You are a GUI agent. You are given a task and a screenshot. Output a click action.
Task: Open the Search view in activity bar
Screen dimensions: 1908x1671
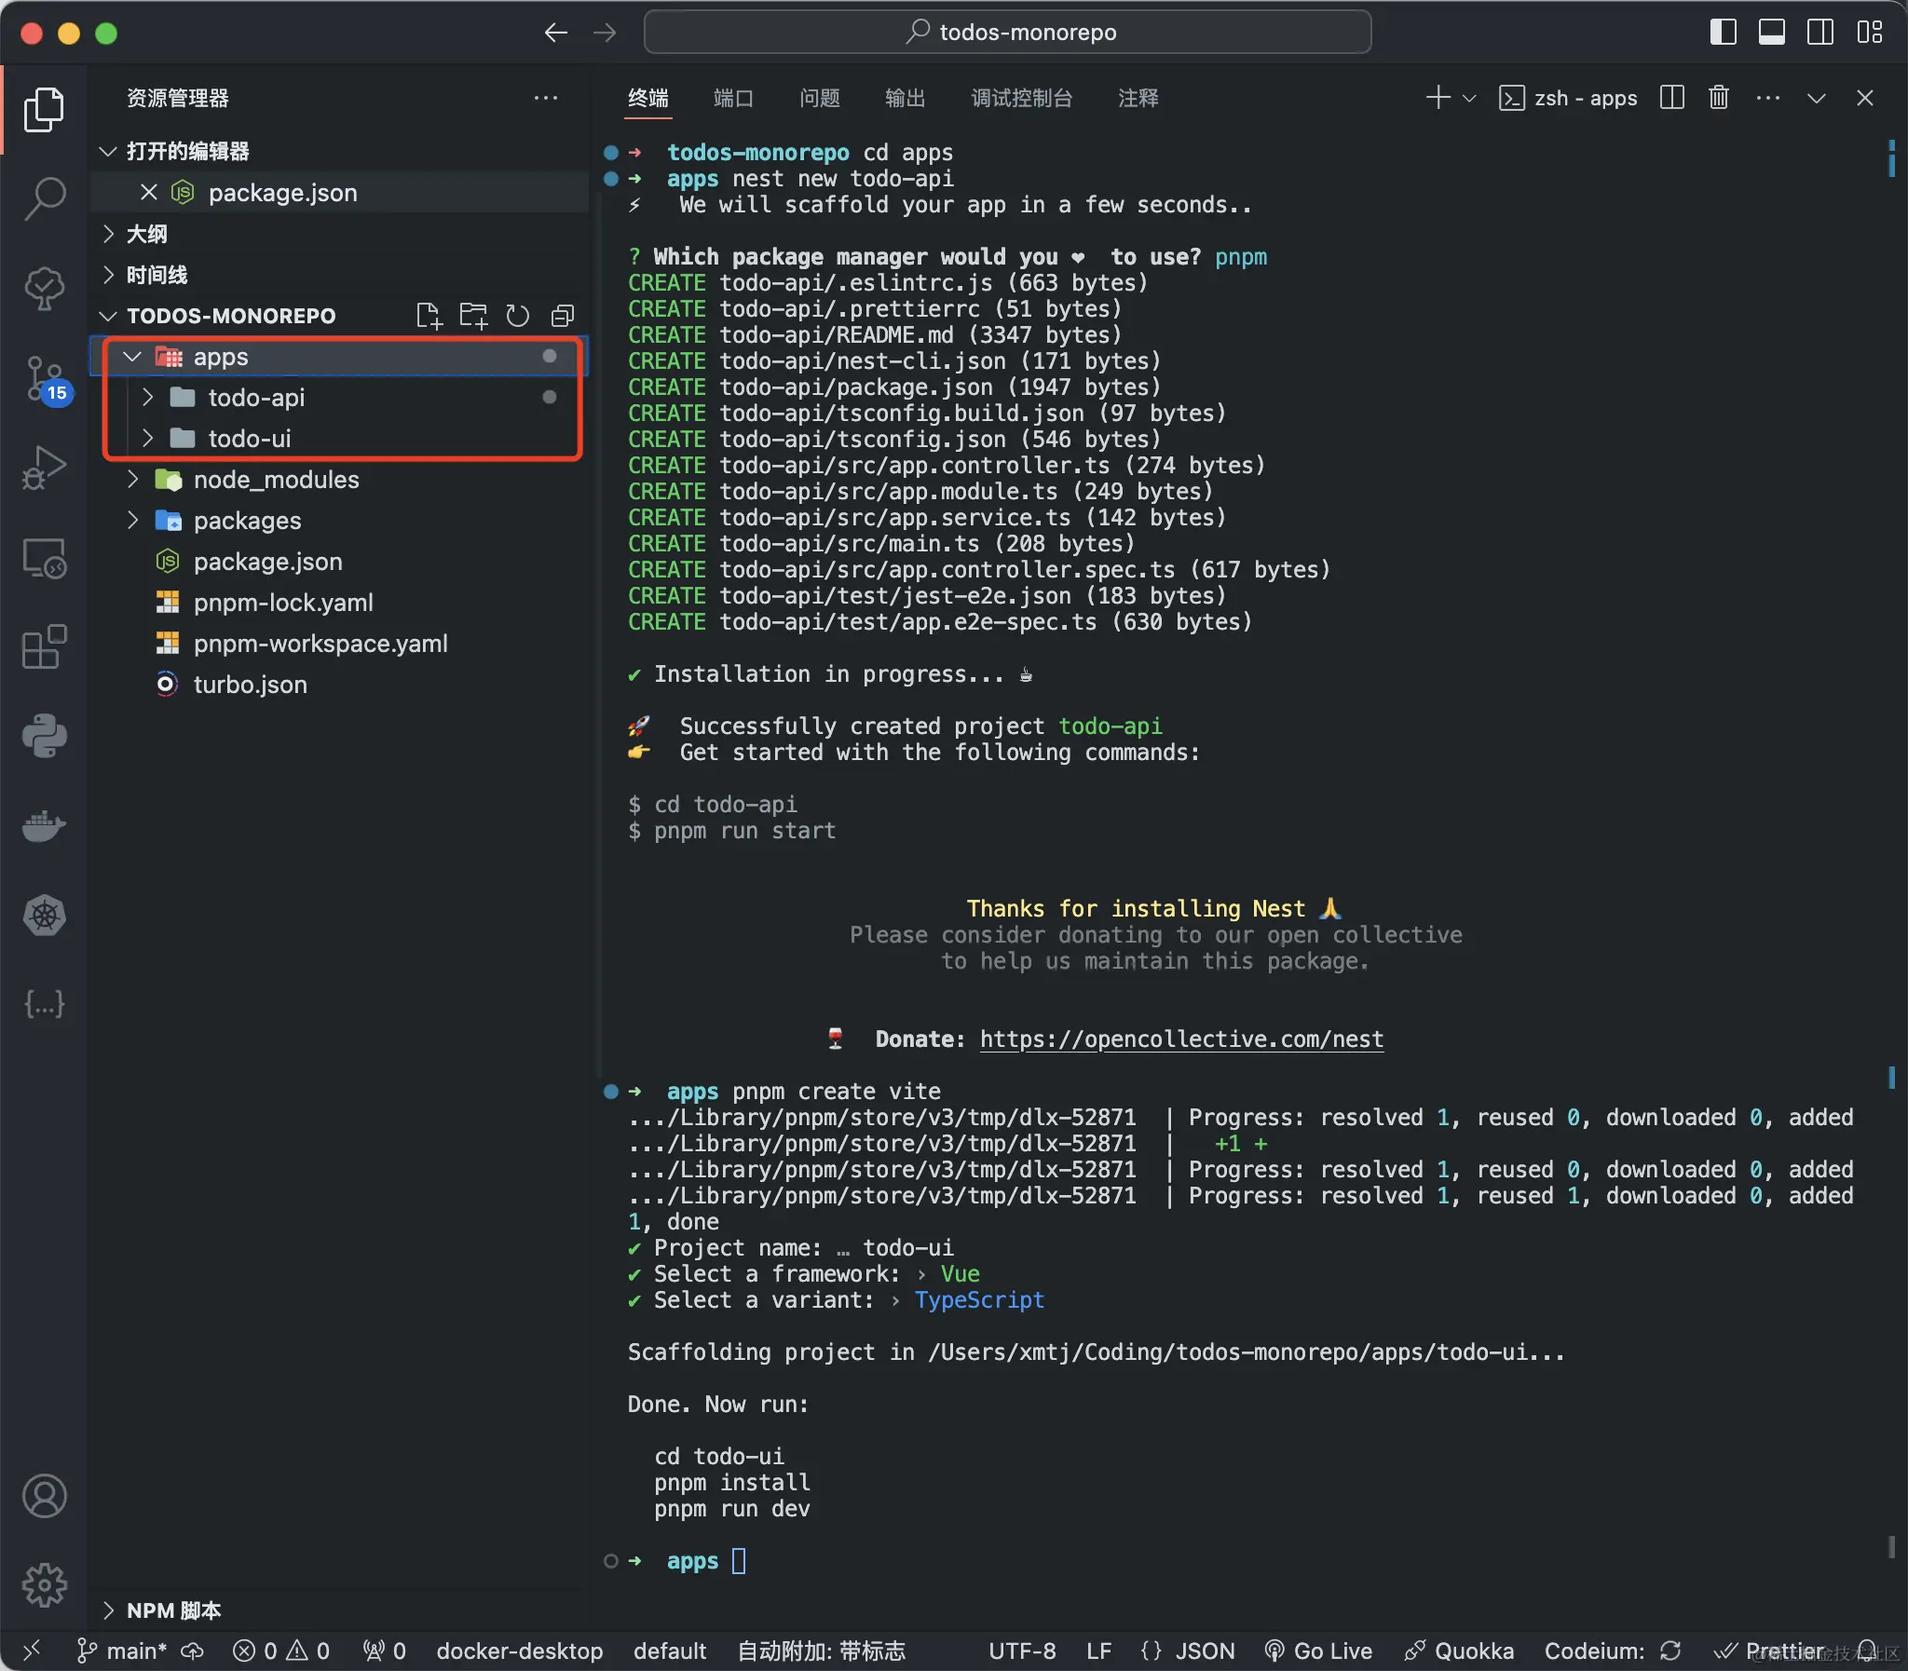click(x=44, y=198)
